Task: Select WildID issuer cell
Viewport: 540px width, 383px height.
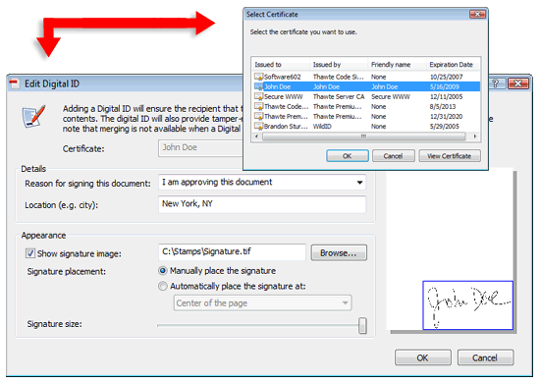Action: tap(322, 127)
